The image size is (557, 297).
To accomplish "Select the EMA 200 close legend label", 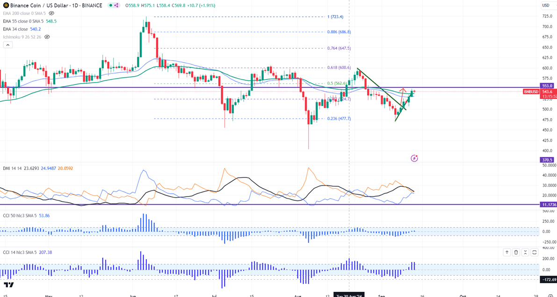I will click(24, 13).
